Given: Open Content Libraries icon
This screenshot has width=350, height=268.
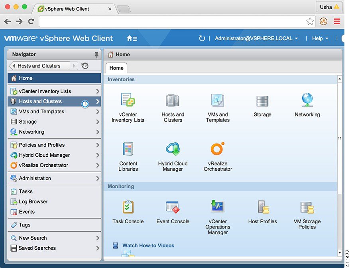Looking at the screenshot, I should [x=128, y=149].
